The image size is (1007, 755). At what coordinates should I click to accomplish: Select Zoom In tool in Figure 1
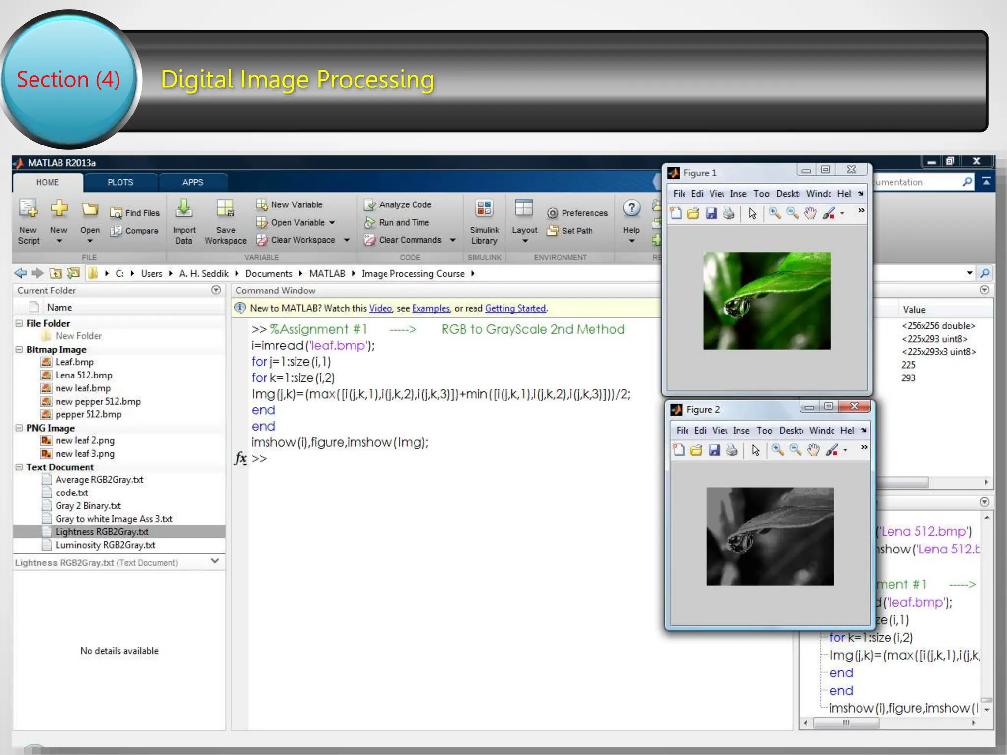(x=774, y=213)
